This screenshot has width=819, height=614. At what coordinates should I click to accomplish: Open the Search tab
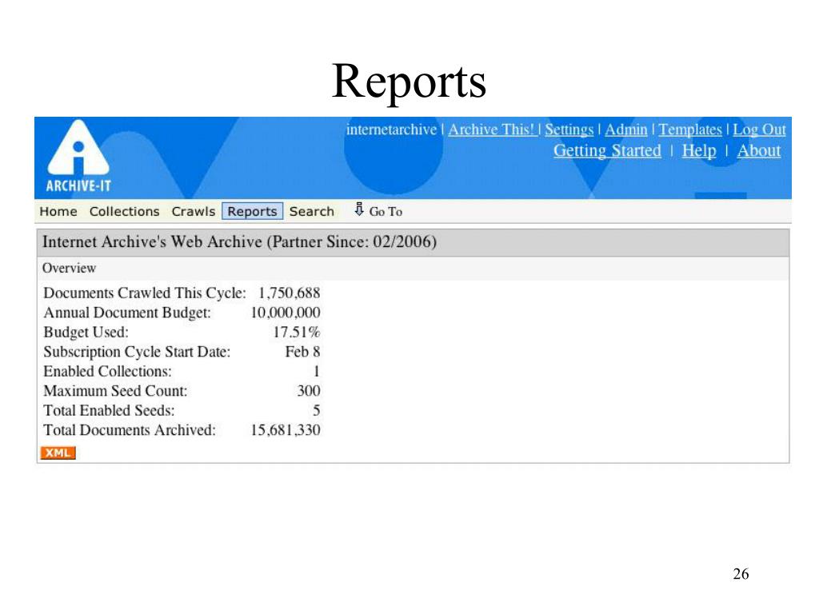(312, 211)
